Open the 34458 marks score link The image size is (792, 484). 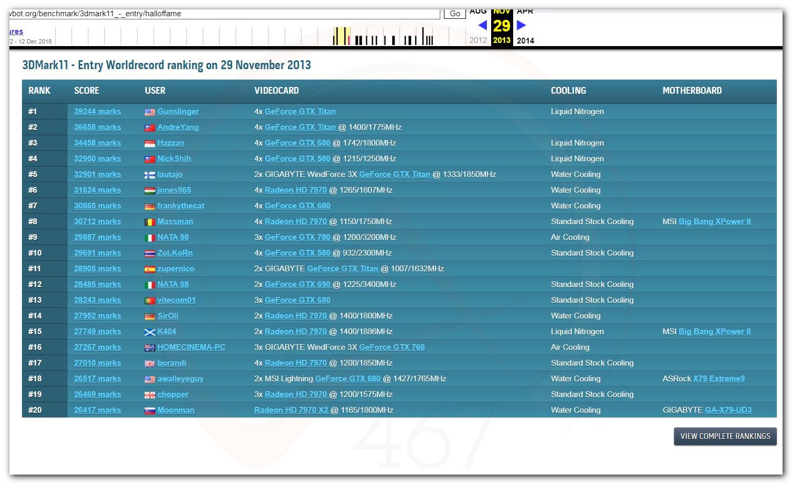tap(97, 143)
